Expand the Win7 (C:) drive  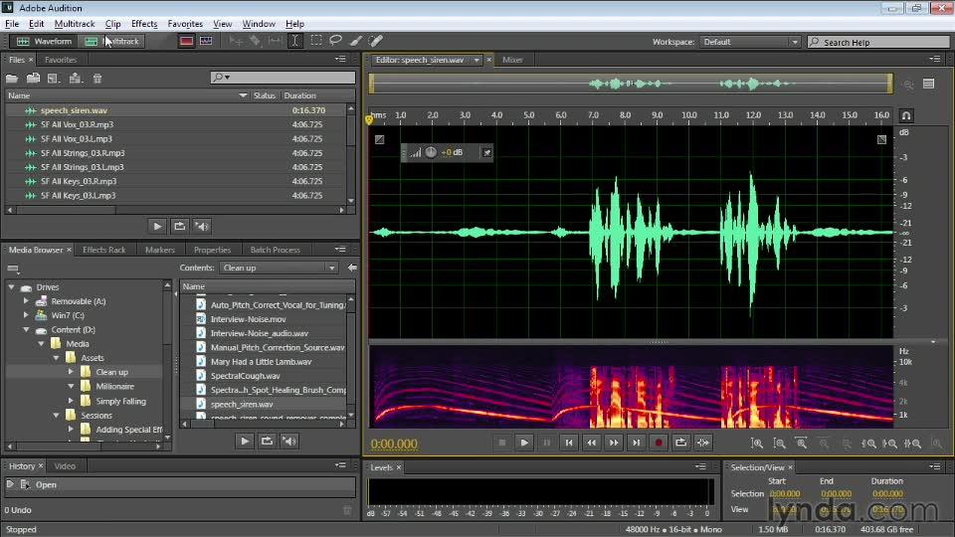[x=26, y=315]
